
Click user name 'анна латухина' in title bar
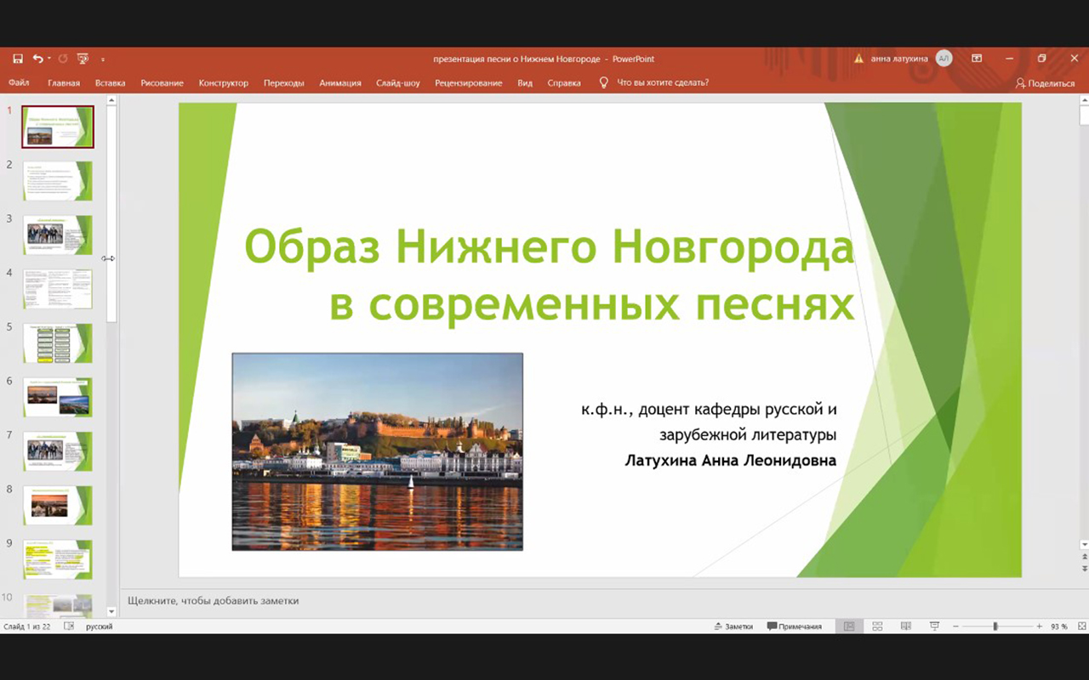tap(899, 59)
